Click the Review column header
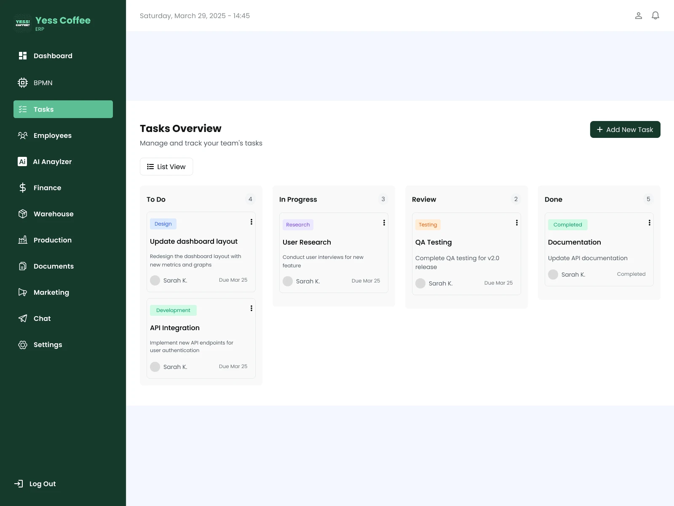This screenshot has width=674, height=506. click(424, 199)
